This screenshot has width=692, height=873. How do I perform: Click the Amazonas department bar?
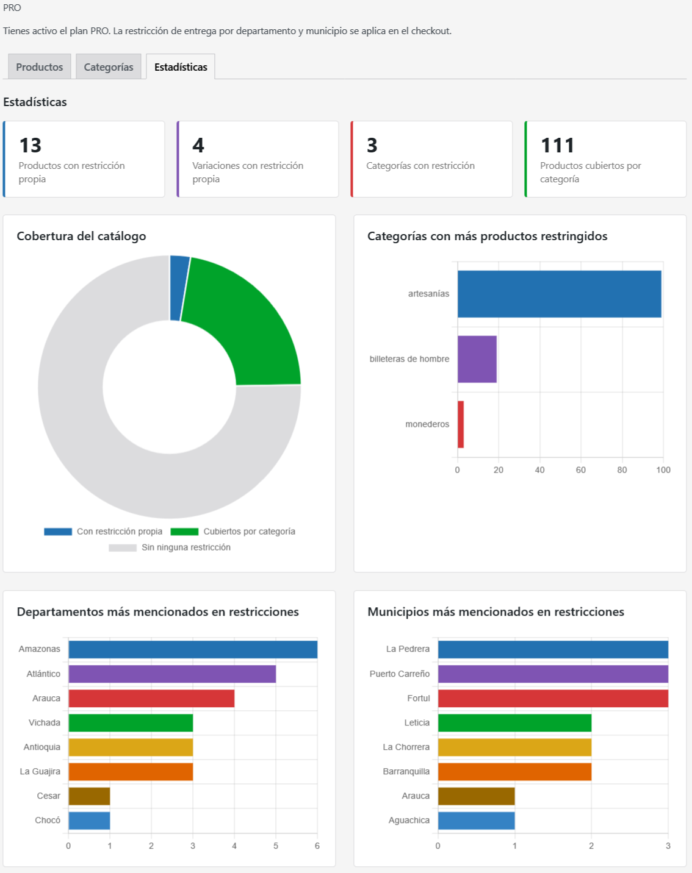pyautogui.click(x=193, y=649)
